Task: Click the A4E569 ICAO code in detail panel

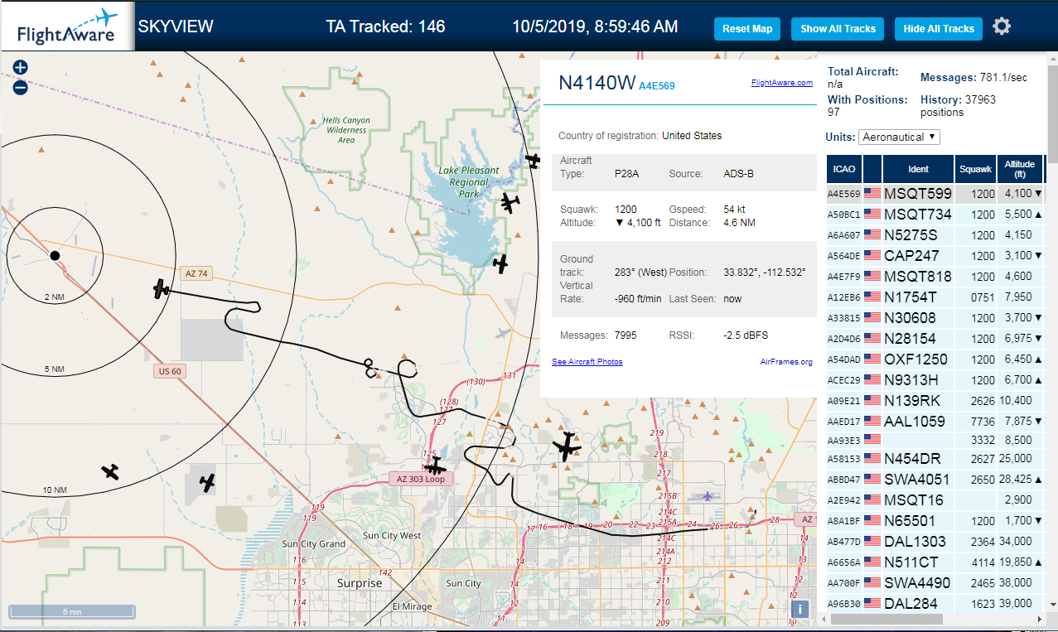Action: pyautogui.click(x=657, y=86)
